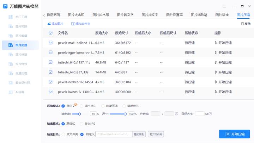Choose 转为JPG output format

click(x=81, y=124)
